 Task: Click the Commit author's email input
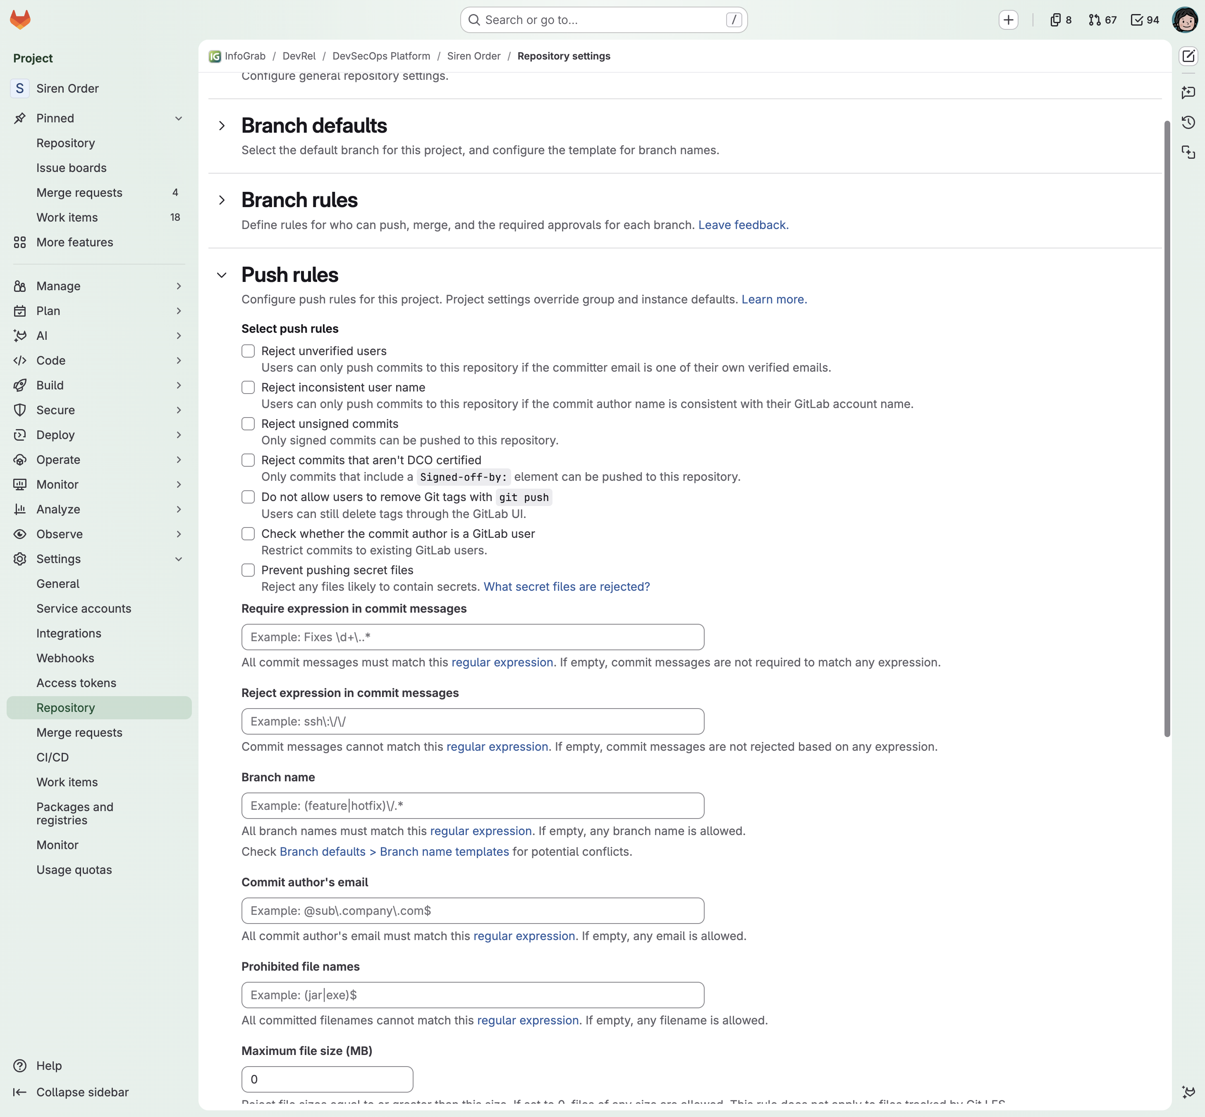tap(473, 911)
